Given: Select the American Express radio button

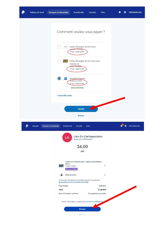Looking at the screenshot, I should (59, 78).
